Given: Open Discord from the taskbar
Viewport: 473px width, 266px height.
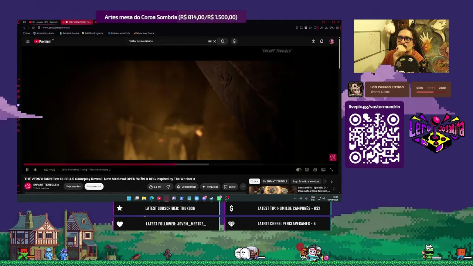Looking at the screenshot, I should 204,198.
